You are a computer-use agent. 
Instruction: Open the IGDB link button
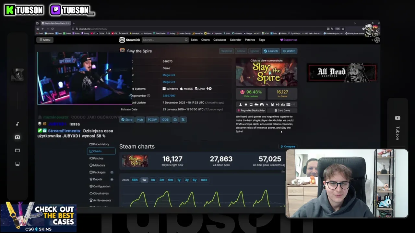[x=165, y=119]
